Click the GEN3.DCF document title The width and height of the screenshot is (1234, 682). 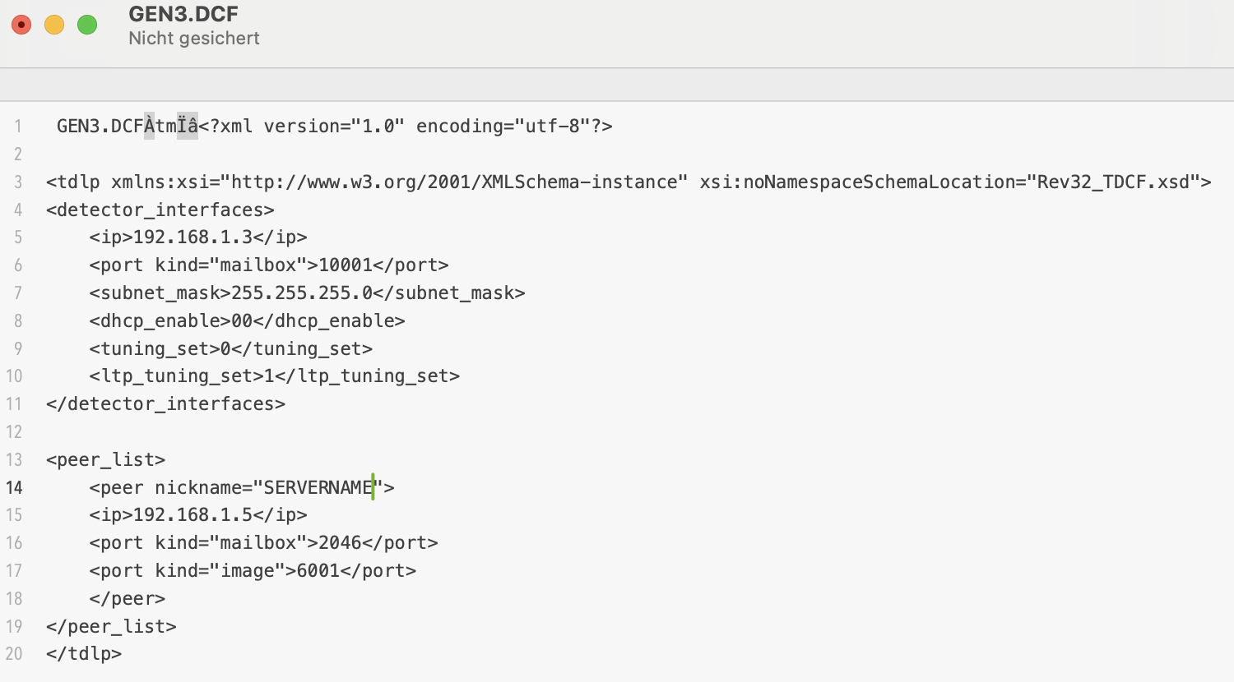point(183,15)
